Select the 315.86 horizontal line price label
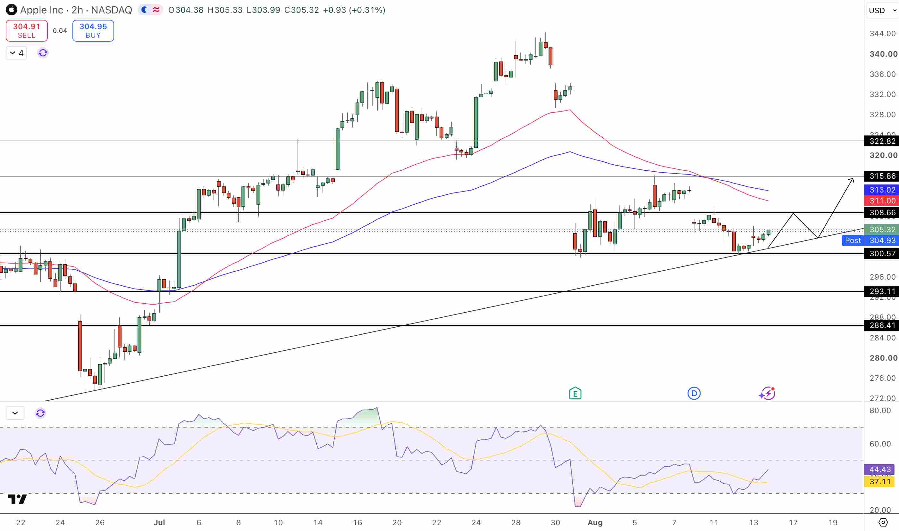899x531 pixels. (x=882, y=176)
